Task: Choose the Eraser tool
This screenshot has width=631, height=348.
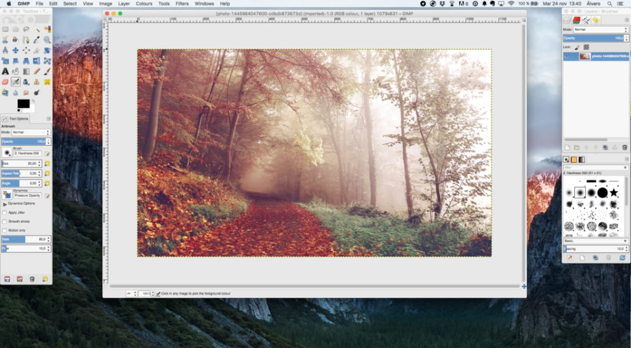Action: pos(5,81)
